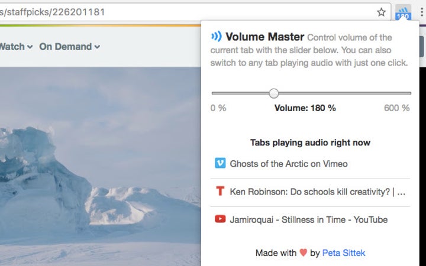Click the red TED icon
426x266 pixels.
coord(220,192)
